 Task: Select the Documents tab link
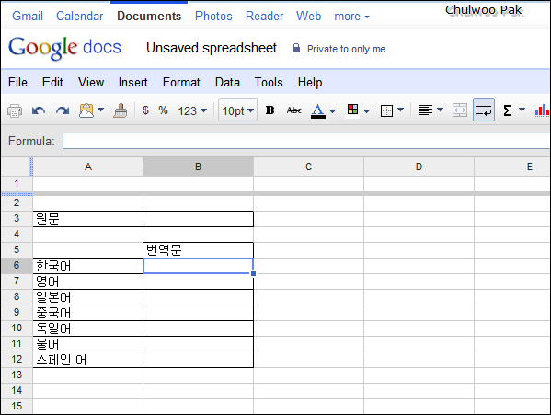coord(149,16)
